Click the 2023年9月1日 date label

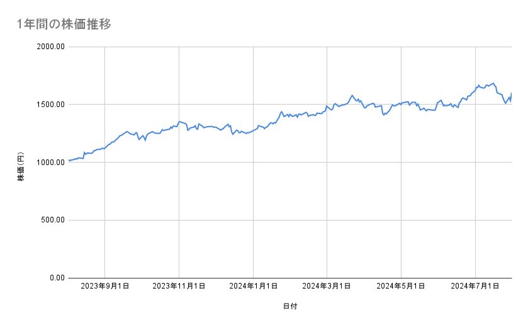[x=104, y=286]
